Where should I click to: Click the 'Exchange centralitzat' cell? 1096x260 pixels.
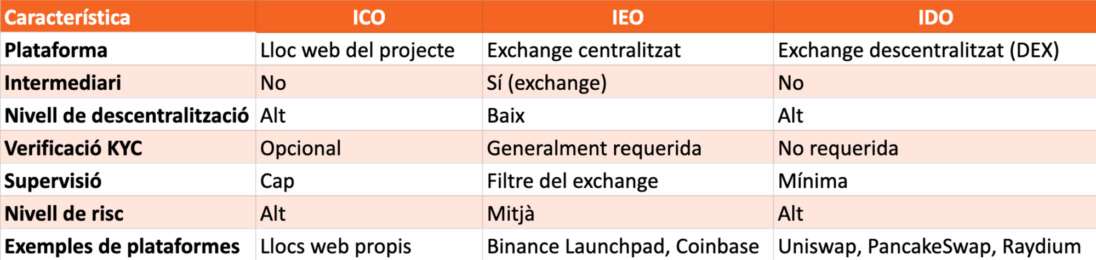point(584,50)
